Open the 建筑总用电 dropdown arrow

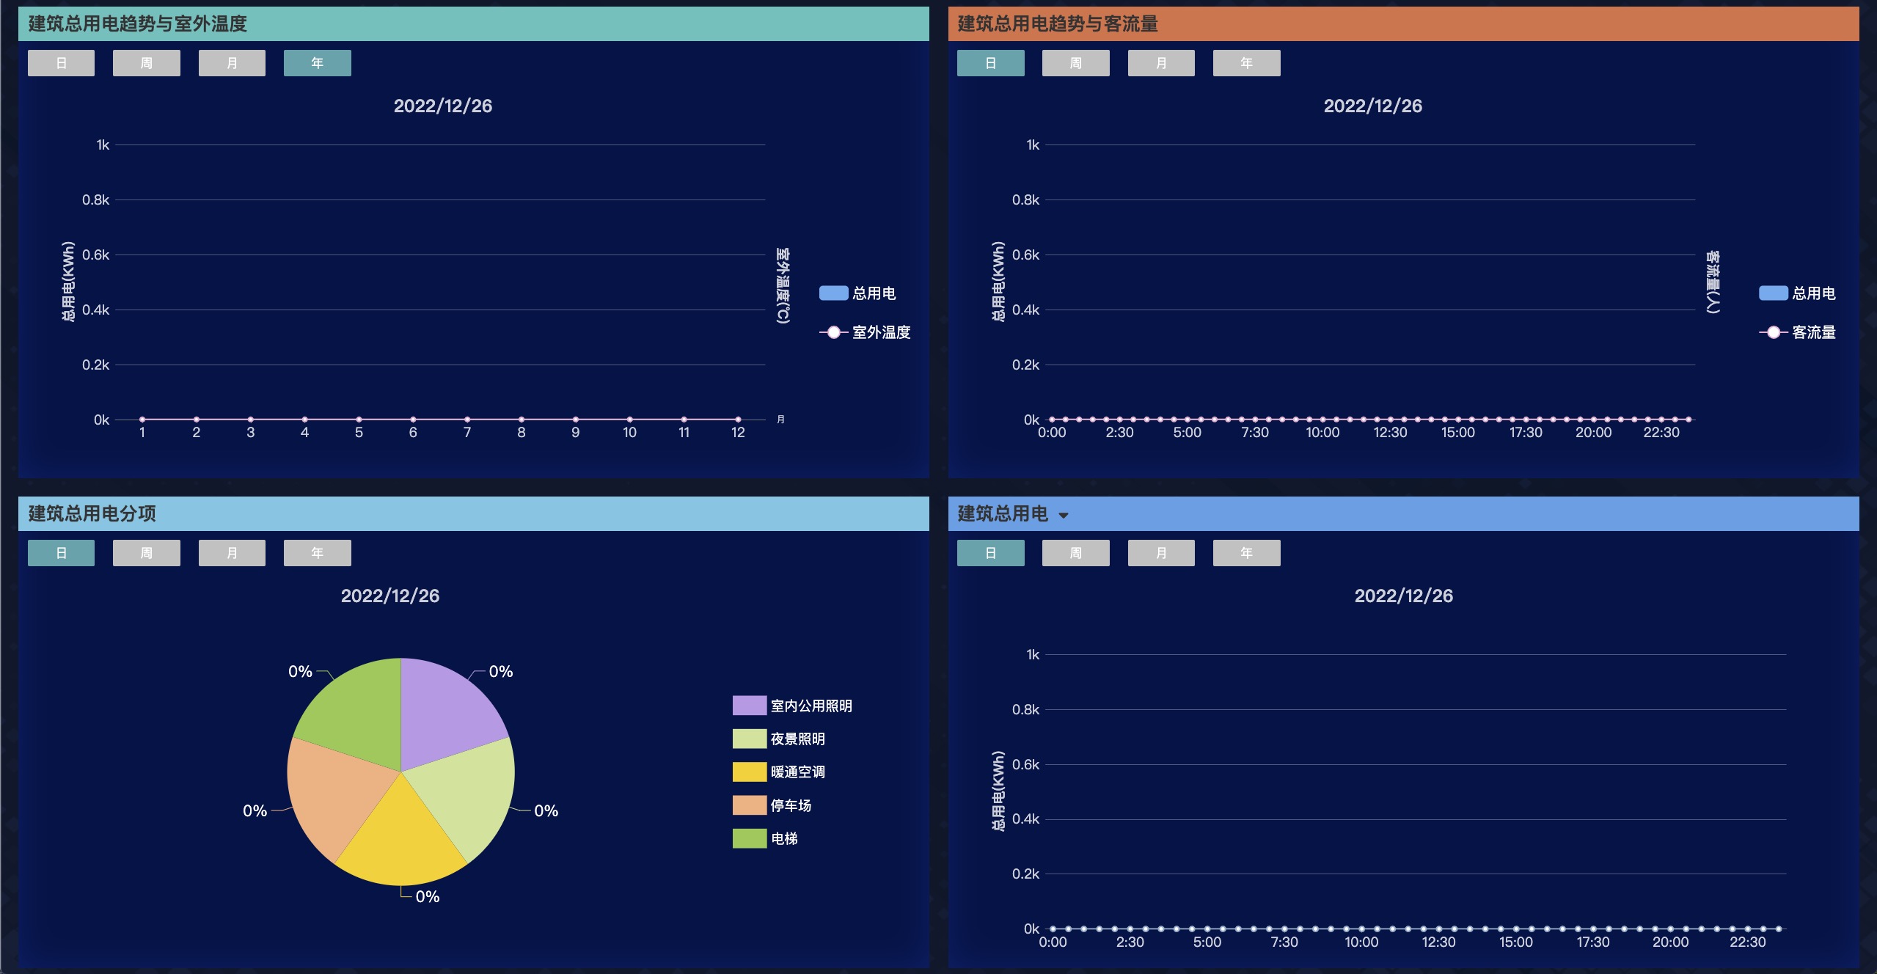tap(1064, 516)
